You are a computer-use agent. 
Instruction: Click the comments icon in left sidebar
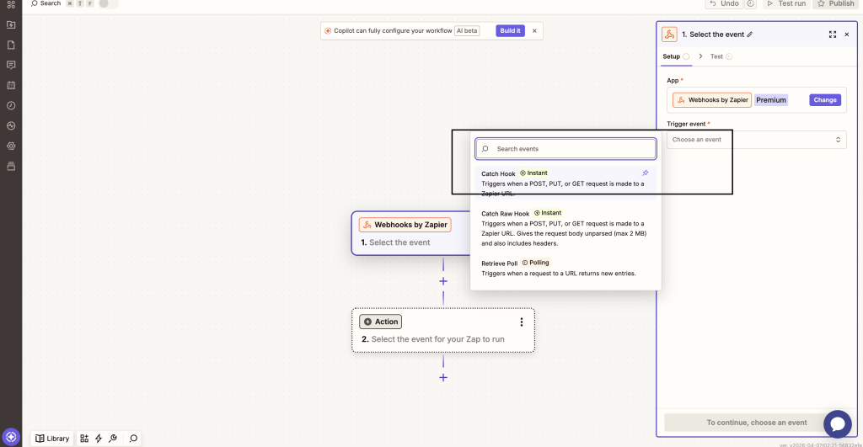[x=11, y=65]
